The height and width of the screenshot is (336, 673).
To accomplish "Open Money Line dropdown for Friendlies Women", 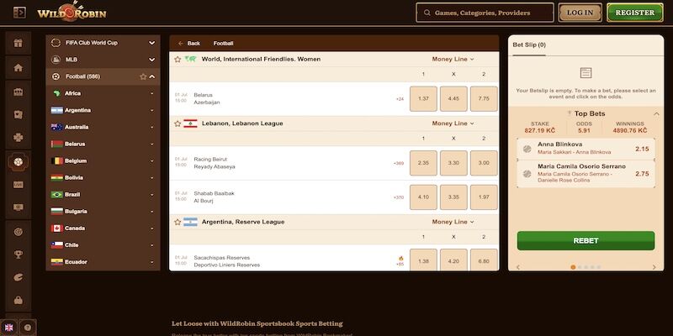I will click(453, 59).
